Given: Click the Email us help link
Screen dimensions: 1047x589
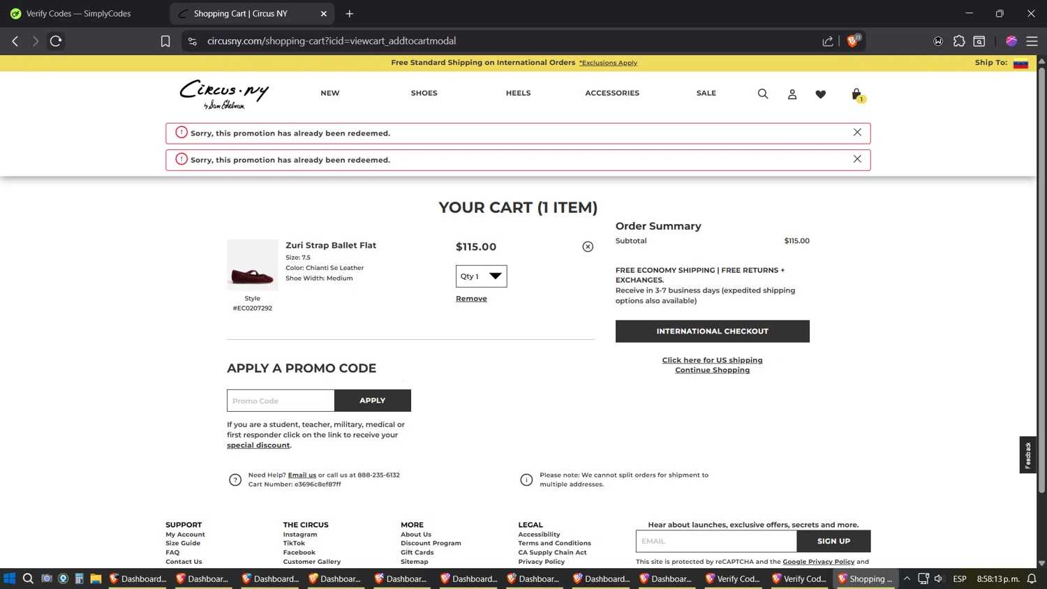Looking at the screenshot, I should 302,475.
